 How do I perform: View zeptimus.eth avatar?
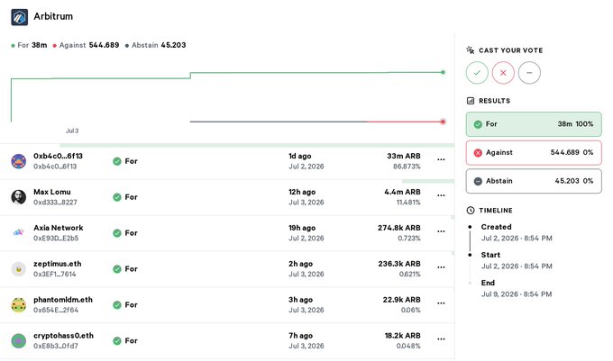[x=19, y=269]
